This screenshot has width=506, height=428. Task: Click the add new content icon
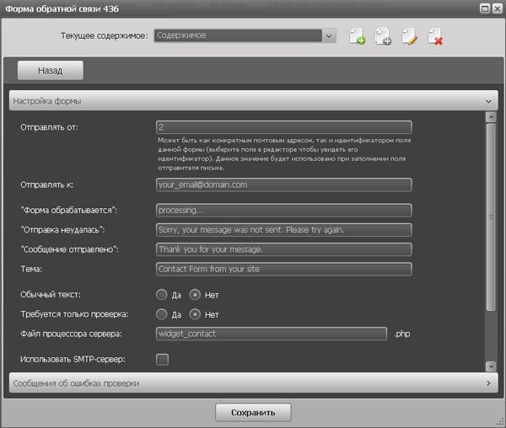click(x=357, y=37)
